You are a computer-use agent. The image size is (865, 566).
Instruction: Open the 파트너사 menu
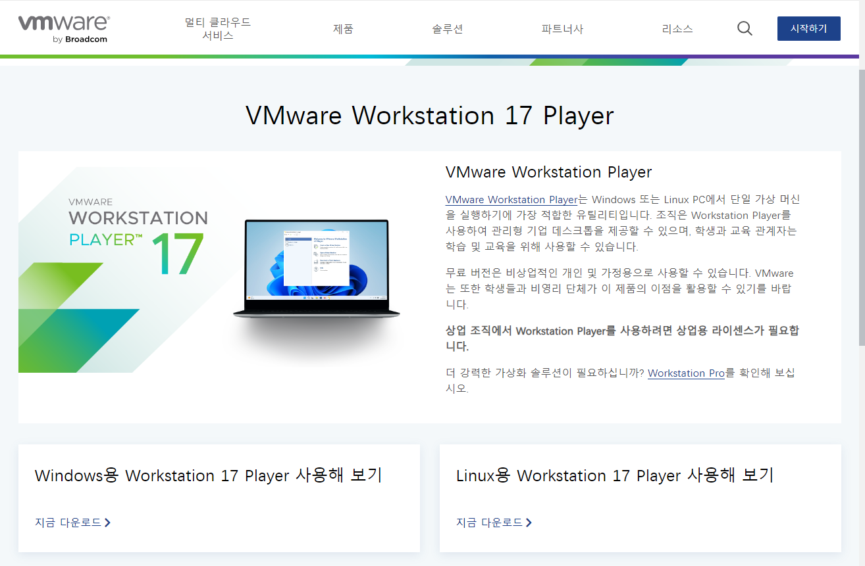point(562,29)
